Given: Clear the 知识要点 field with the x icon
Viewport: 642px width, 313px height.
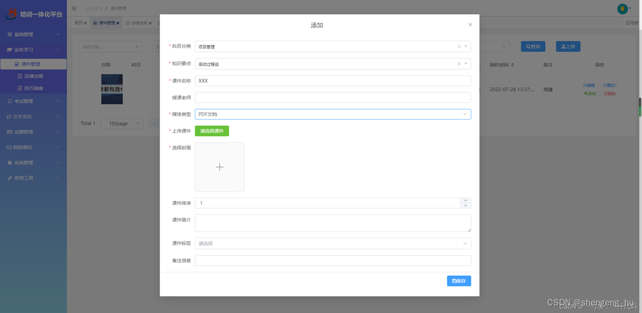Looking at the screenshot, I should pos(459,64).
